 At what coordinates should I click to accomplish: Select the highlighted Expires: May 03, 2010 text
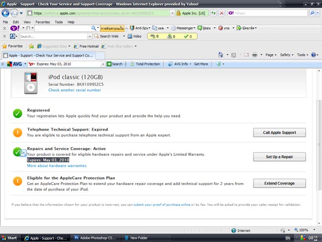[48, 160]
